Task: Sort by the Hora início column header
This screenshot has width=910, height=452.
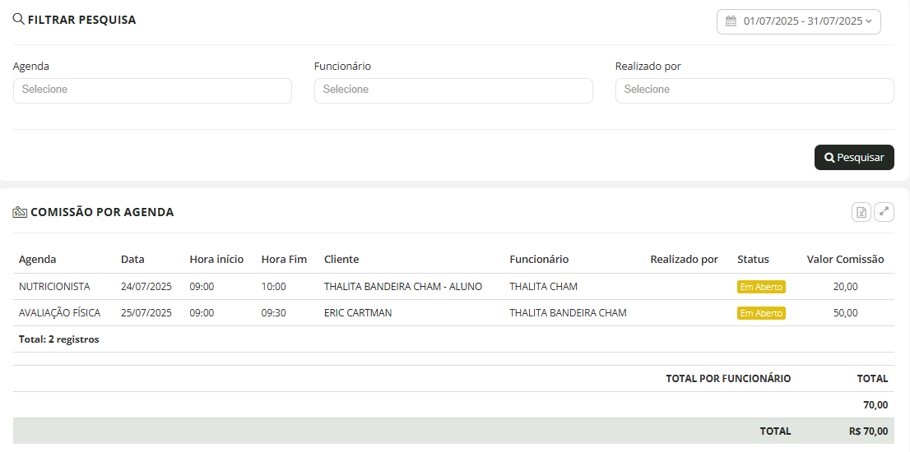Action: (x=216, y=259)
